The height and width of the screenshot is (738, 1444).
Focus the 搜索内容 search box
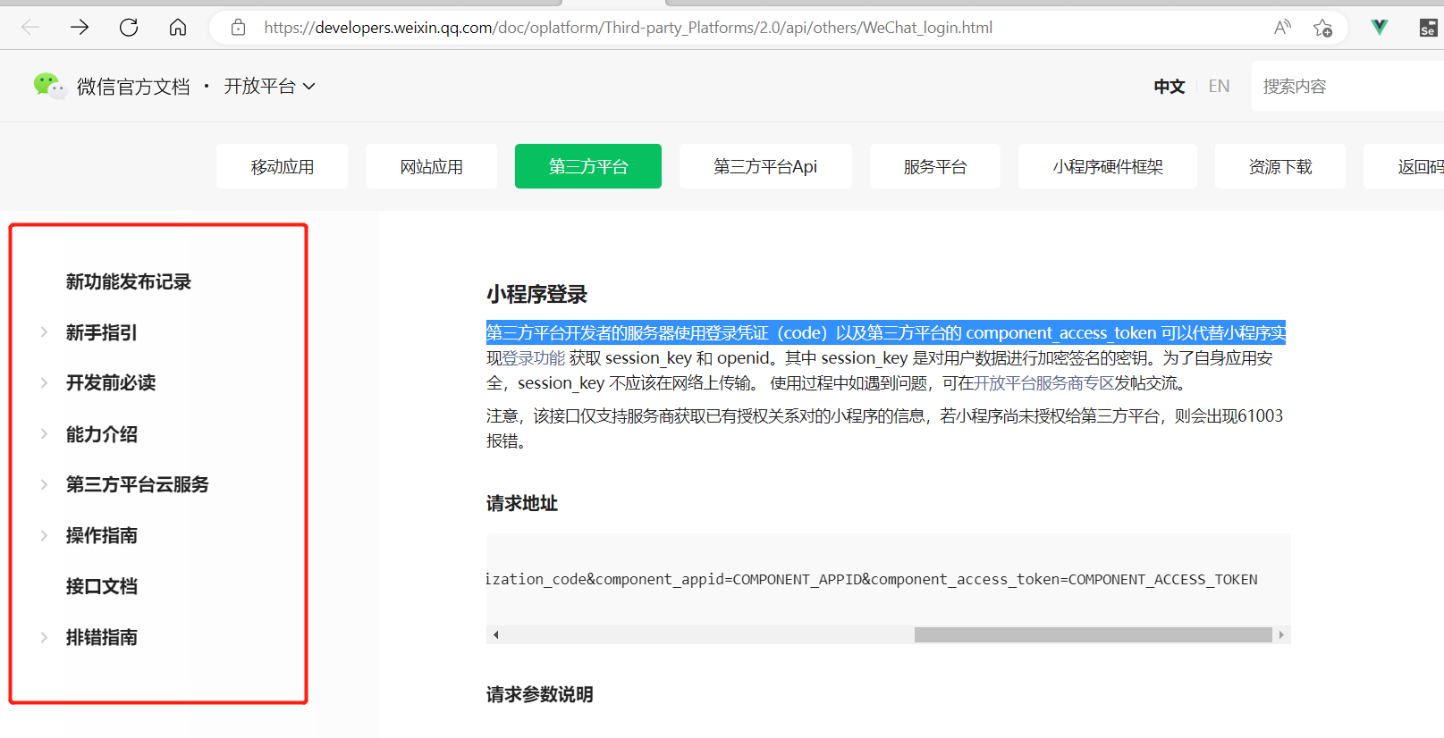click(1347, 86)
